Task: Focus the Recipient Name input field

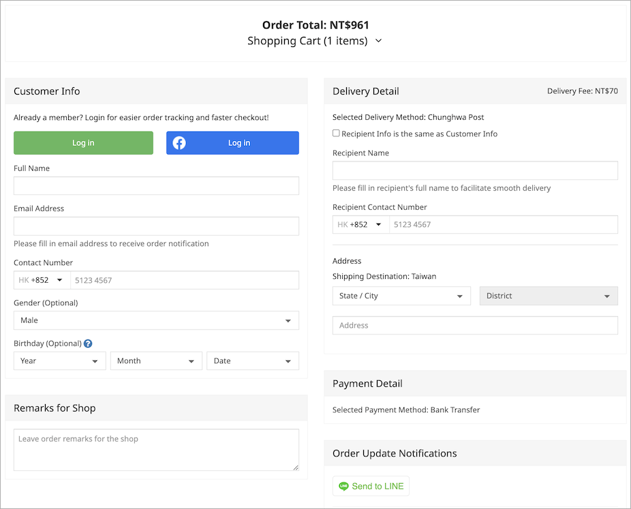Action: pos(475,170)
